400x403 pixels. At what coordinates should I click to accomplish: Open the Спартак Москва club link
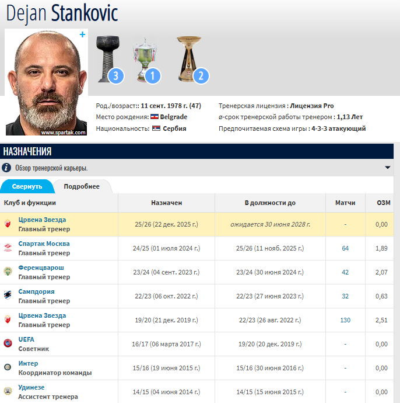click(x=44, y=244)
